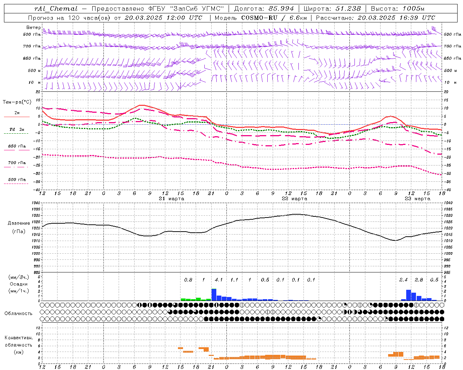Click the "(мм/1ч.)" unit label

coord(19,291)
